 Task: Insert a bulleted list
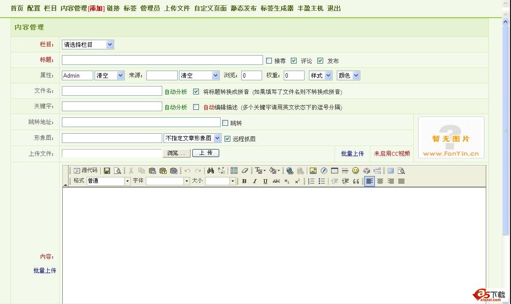pos(322,181)
